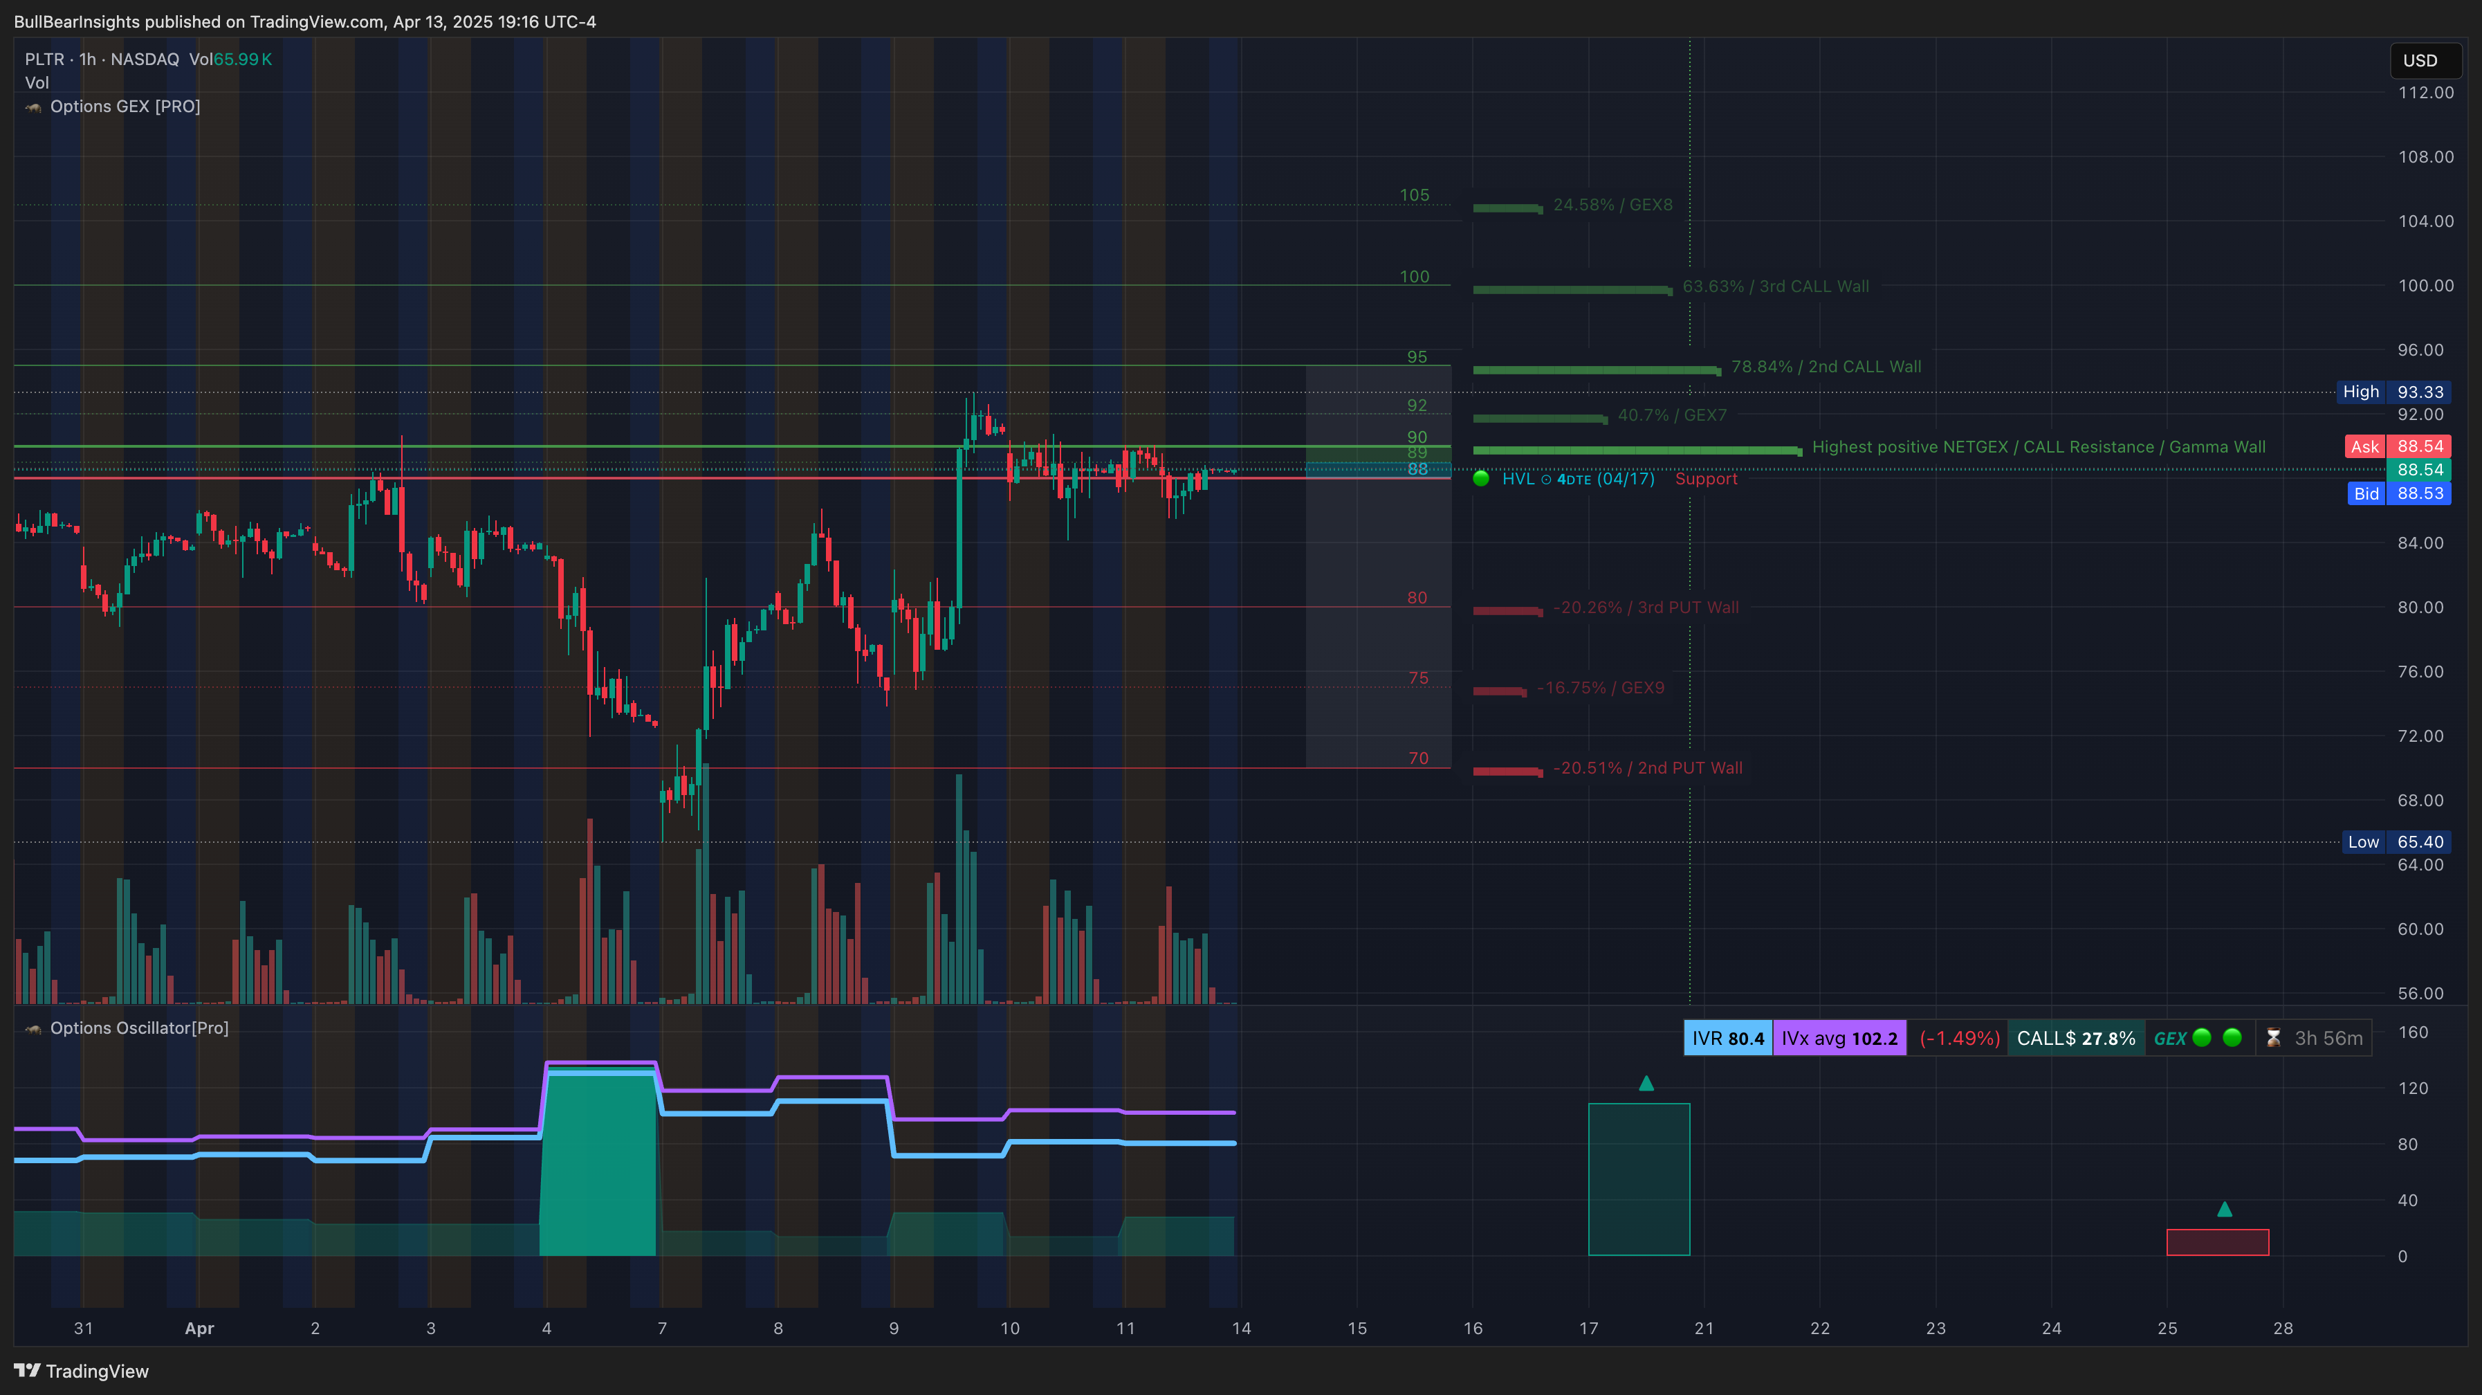2482x1395 pixels.
Task: Click the Bid 88.53 price tag
Action: tap(2399, 493)
